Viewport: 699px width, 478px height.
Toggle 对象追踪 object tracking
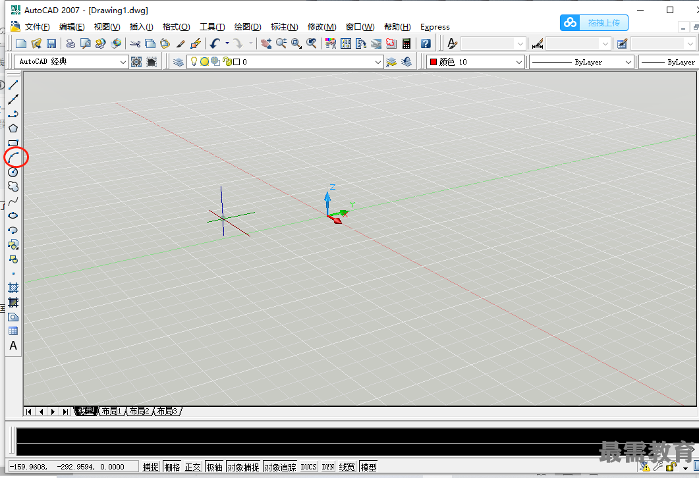click(x=280, y=467)
